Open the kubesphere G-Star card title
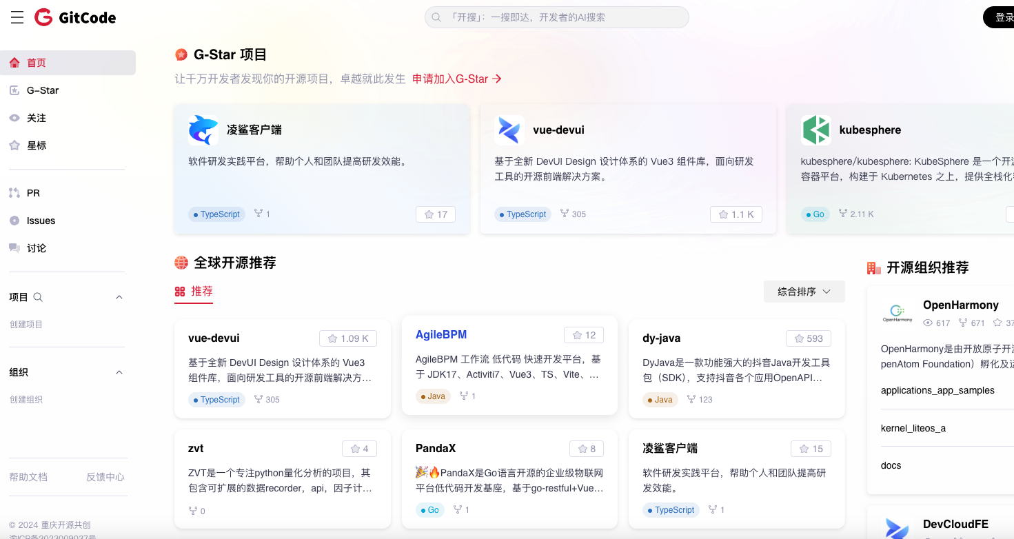Screen dimensions: 1014x539 (x=870, y=130)
